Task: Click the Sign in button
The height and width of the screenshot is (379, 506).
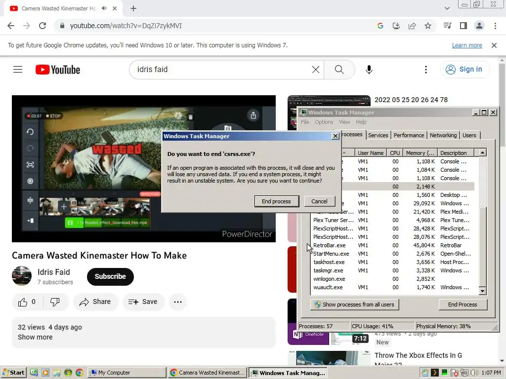Action: click(x=464, y=69)
